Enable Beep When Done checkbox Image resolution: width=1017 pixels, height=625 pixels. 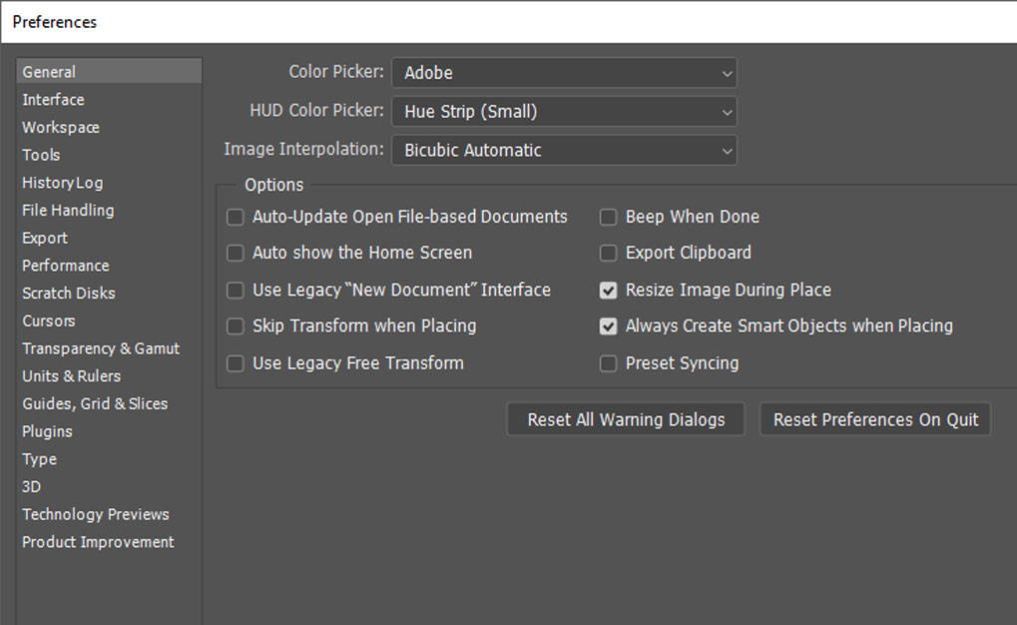coord(608,217)
